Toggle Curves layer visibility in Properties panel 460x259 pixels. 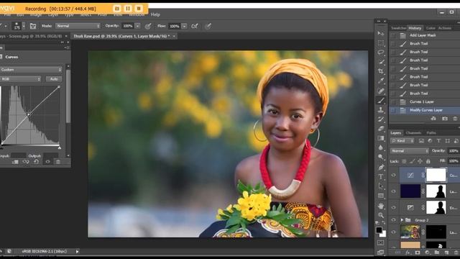pyautogui.click(x=47, y=162)
